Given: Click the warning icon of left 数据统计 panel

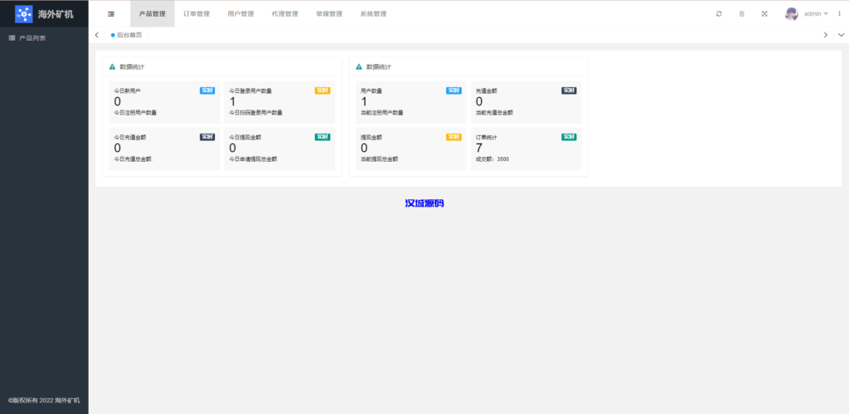Looking at the screenshot, I should tap(112, 67).
